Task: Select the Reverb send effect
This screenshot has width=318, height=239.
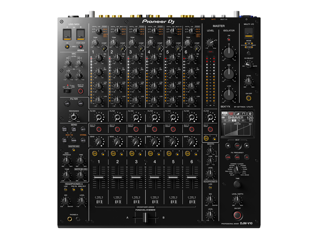Action: (x=74, y=140)
